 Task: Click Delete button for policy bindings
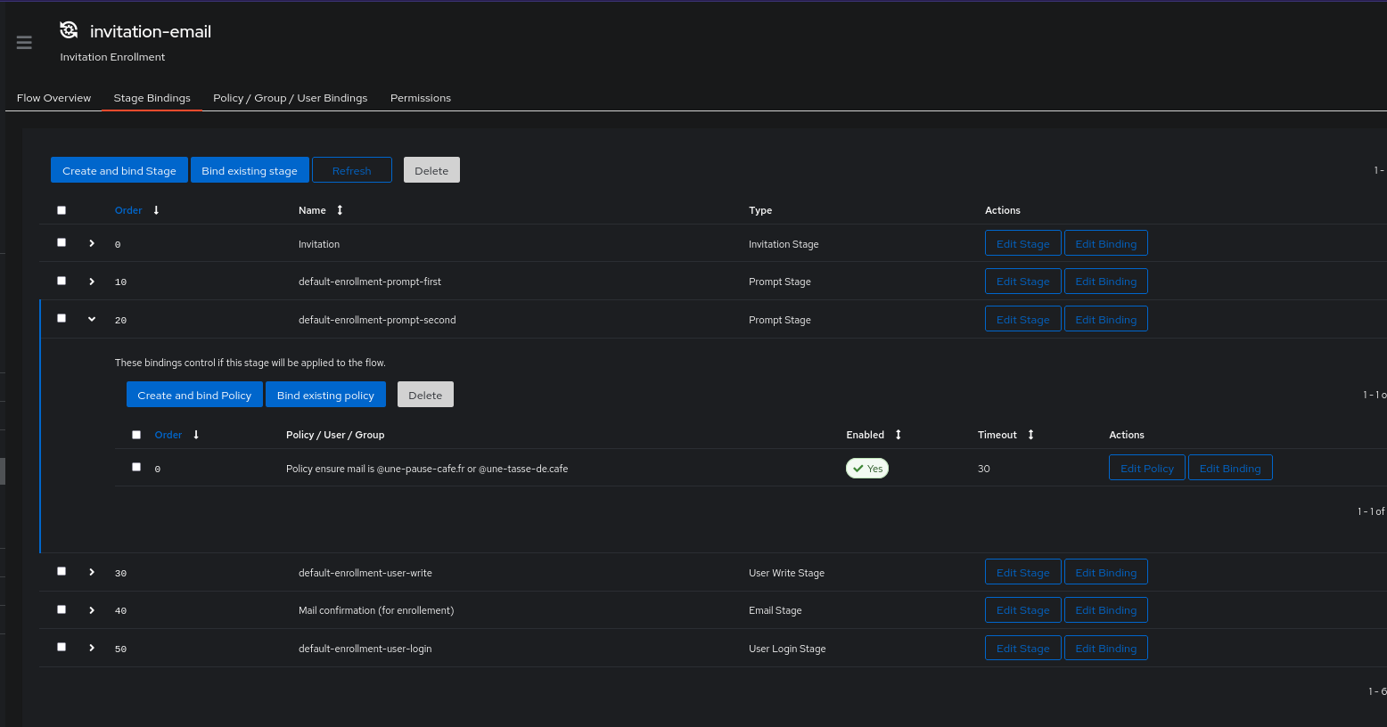tap(425, 395)
